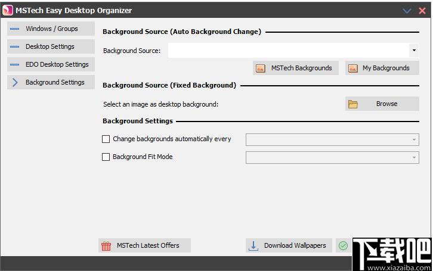Open My Backgrounds

tap(382, 68)
